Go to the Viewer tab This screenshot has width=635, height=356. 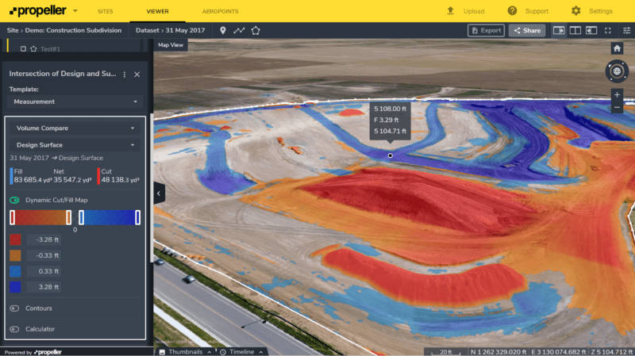[157, 11]
